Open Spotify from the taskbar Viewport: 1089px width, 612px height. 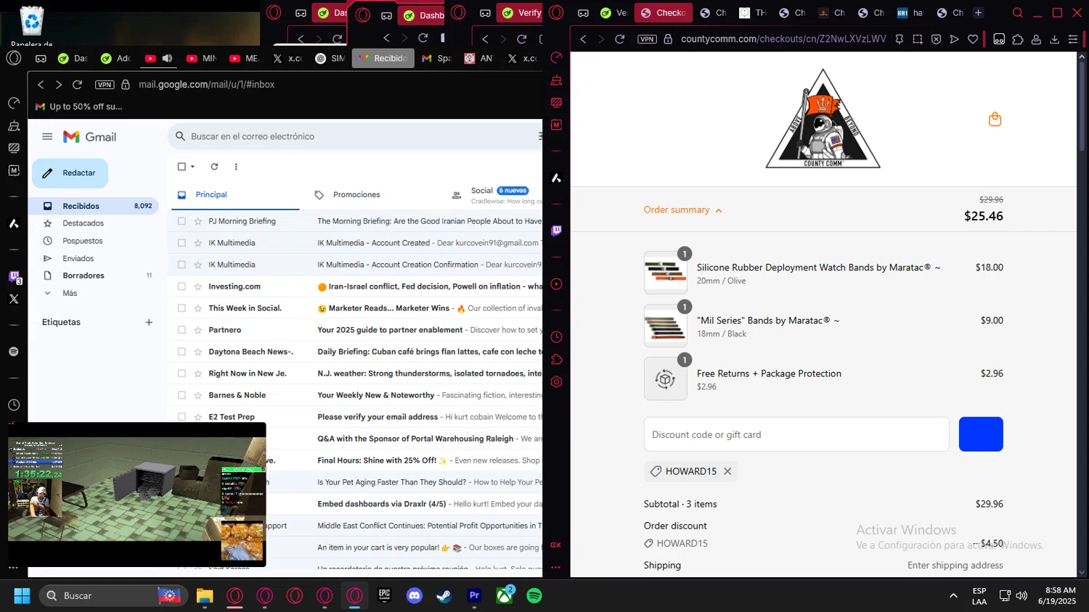(534, 596)
